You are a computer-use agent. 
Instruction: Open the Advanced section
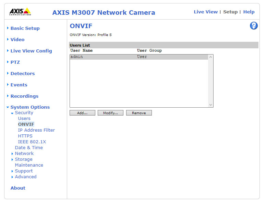coord(26,177)
